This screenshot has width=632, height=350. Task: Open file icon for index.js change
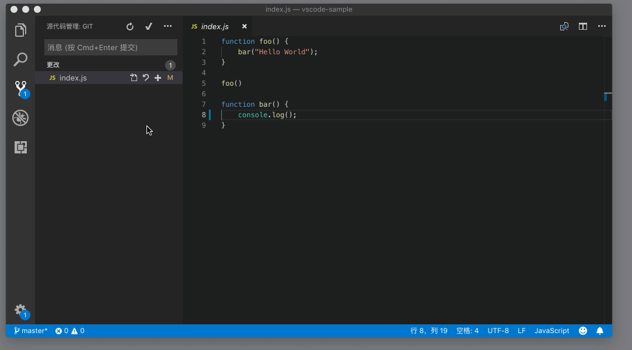point(134,78)
